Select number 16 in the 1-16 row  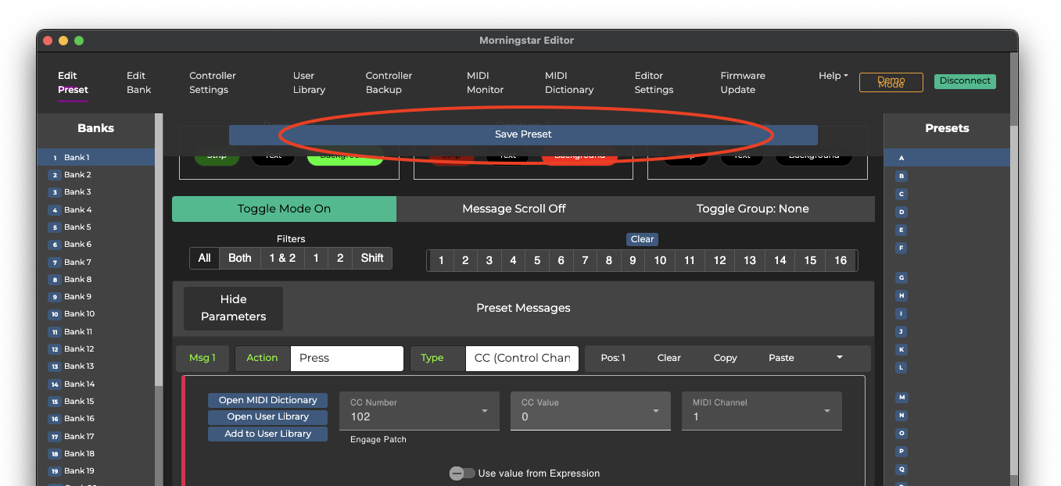pos(841,260)
